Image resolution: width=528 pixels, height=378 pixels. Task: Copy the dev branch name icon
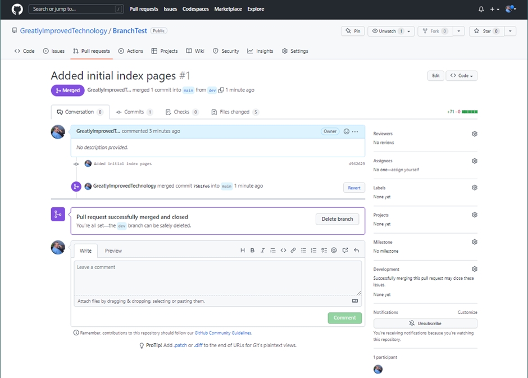coord(221,90)
